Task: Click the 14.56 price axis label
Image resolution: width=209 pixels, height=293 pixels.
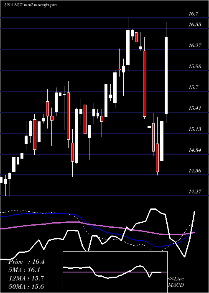Action: pos(195,171)
